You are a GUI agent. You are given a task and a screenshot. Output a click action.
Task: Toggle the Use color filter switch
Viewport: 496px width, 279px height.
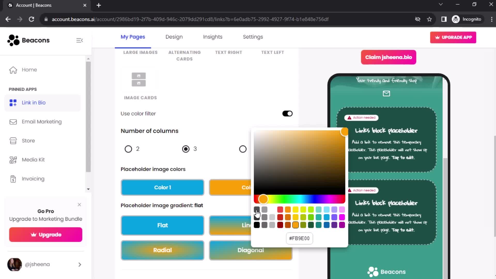pos(287,113)
